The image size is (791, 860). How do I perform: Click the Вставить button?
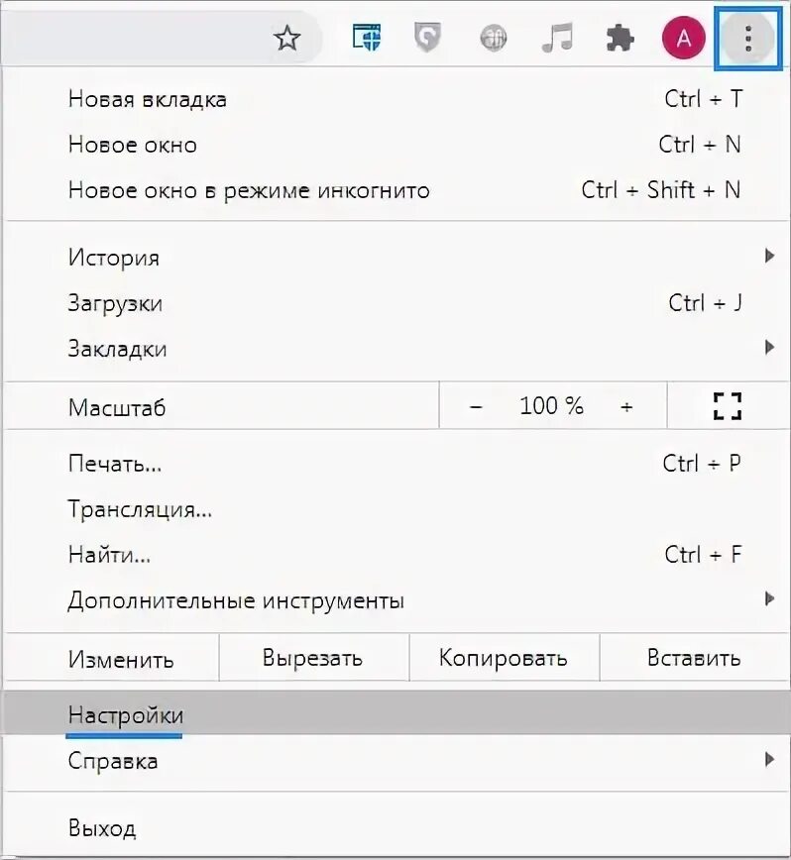(693, 659)
